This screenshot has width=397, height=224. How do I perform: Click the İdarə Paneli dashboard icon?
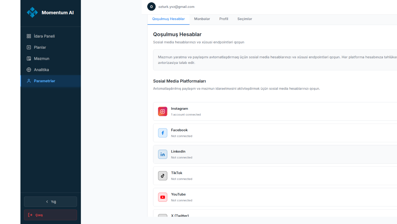29,36
